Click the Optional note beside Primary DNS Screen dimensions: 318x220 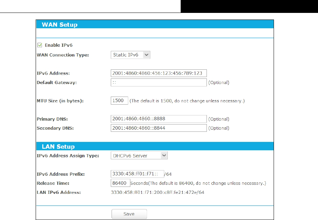pos(219,119)
